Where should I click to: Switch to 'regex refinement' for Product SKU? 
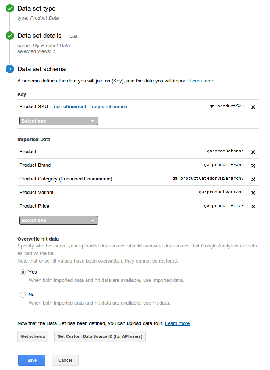[110, 107]
